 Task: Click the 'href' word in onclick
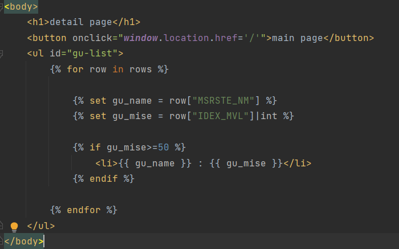coord(226,38)
